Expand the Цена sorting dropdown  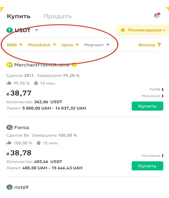(x=70, y=45)
